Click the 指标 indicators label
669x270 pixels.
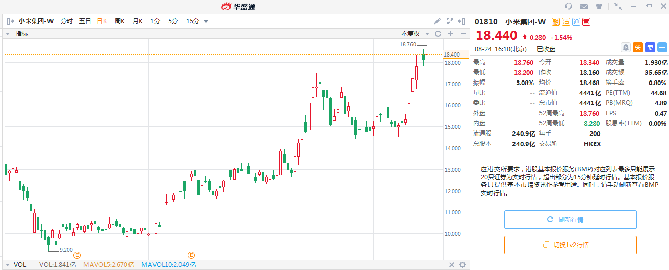22,34
